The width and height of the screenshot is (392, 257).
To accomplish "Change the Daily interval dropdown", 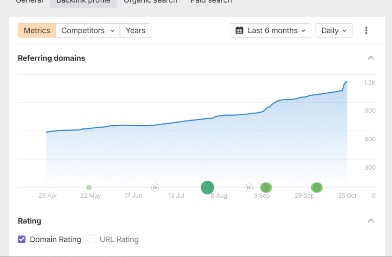I will point(333,31).
